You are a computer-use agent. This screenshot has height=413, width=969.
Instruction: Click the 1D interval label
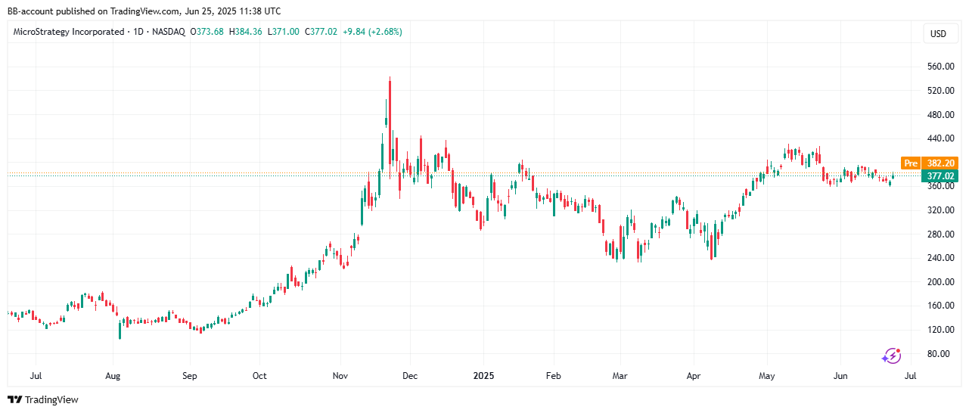pos(139,32)
